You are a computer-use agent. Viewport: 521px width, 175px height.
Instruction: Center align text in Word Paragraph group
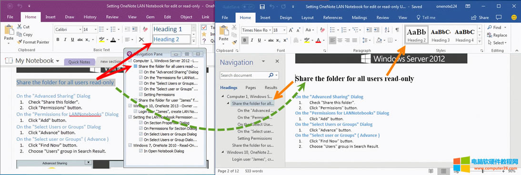[340, 40]
